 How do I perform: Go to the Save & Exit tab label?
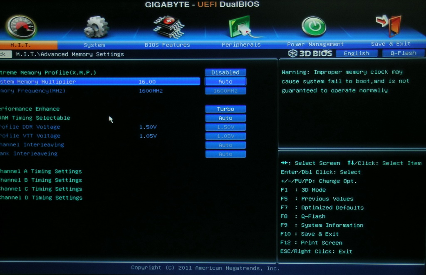[x=390, y=44]
